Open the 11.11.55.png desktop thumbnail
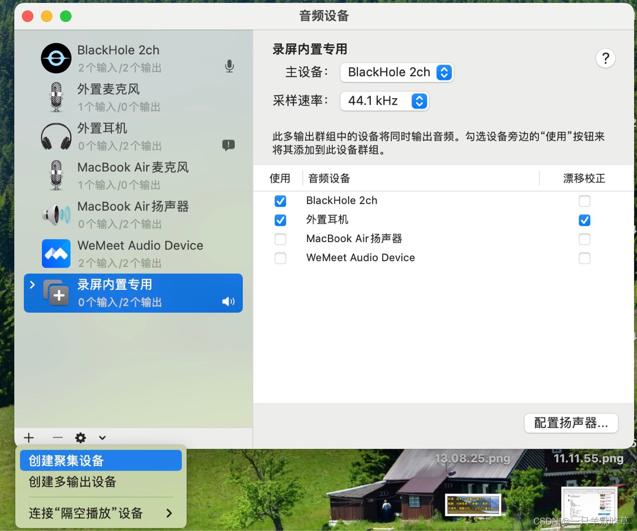Viewport: 637px width, 531px height. [589, 505]
